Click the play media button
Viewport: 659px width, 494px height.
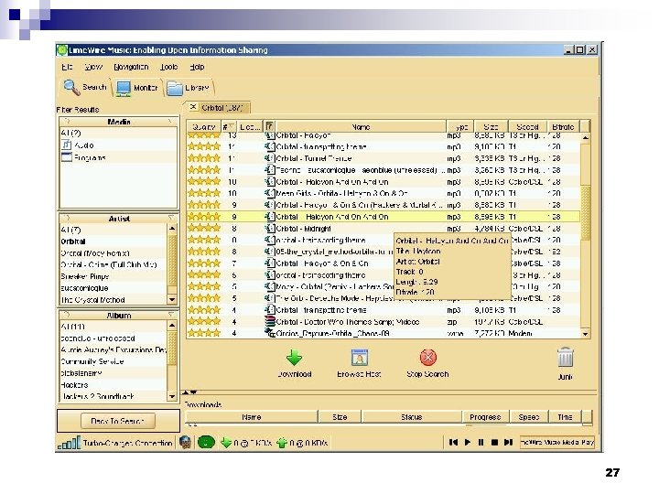tap(468, 442)
